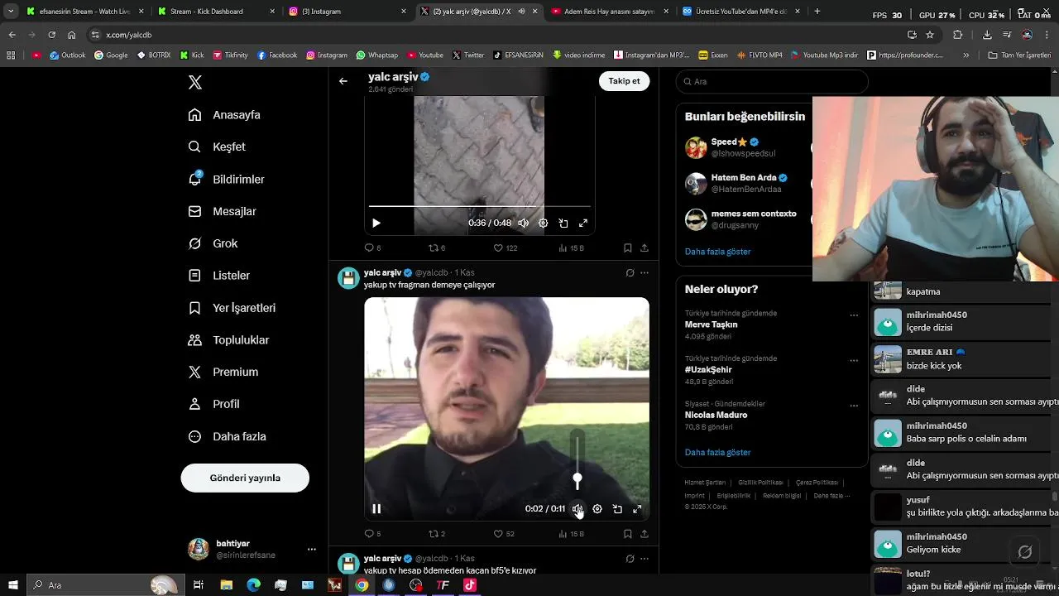Click Takip et follow button
The image size is (1059, 596).
624,81
